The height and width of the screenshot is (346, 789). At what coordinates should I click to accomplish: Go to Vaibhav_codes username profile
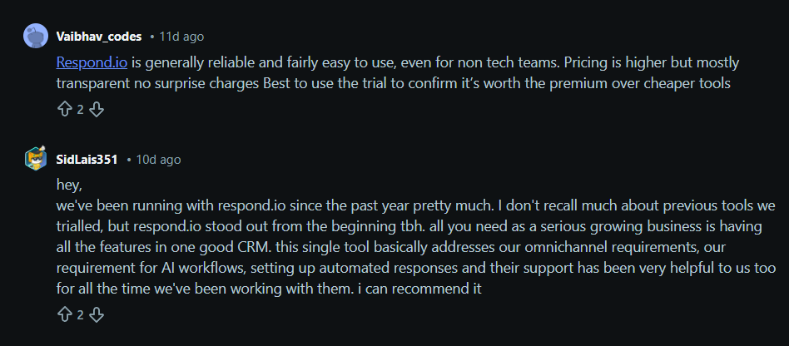pyautogui.click(x=99, y=37)
